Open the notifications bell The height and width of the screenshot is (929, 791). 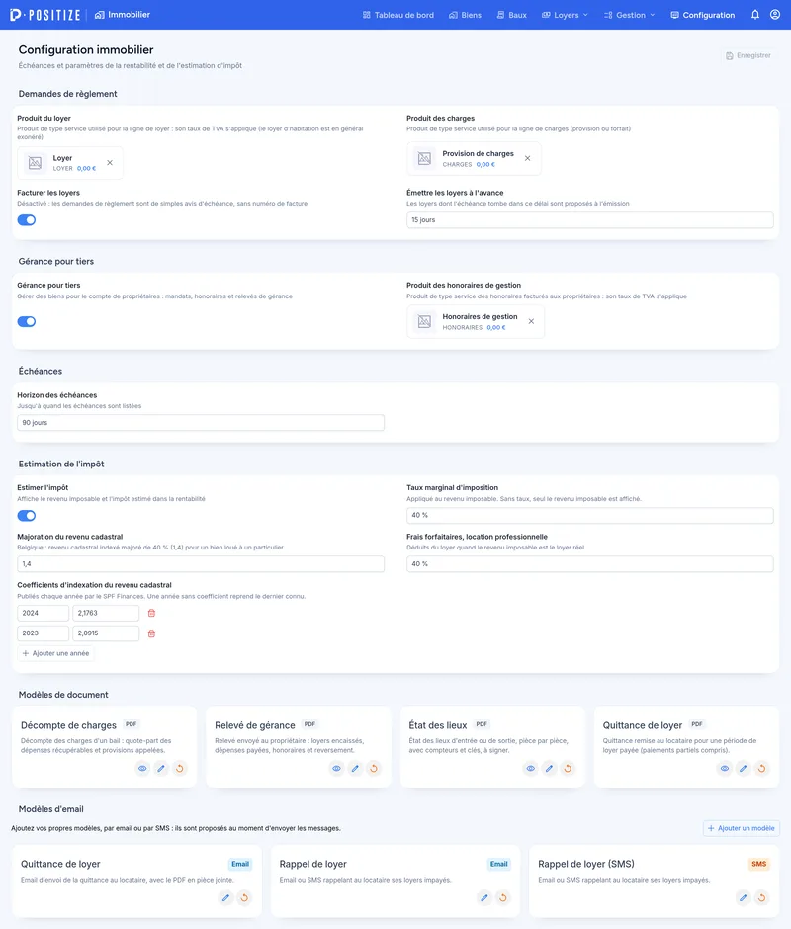754,15
